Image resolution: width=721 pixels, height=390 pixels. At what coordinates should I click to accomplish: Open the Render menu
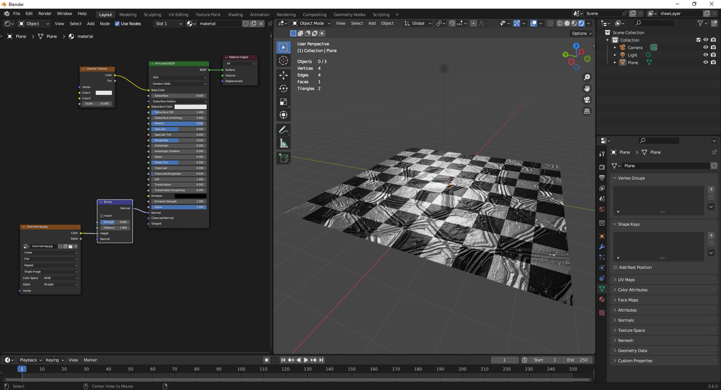tap(45, 13)
